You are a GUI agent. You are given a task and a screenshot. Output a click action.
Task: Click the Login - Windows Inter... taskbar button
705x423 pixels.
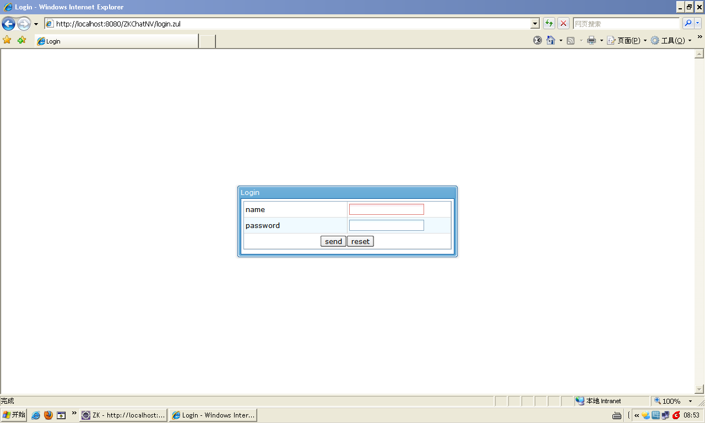pyautogui.click(x=213, y=415)
